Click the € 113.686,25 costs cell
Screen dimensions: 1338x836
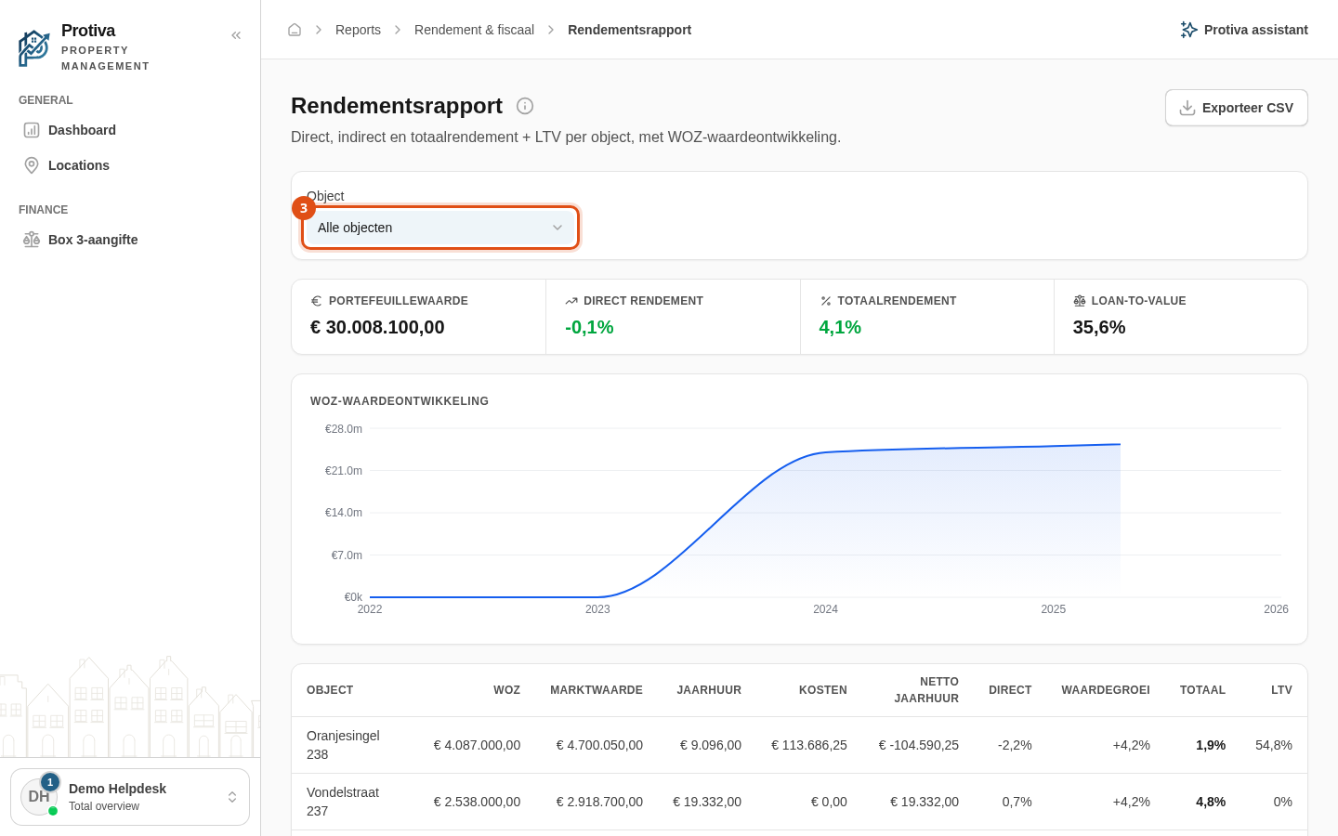click(809, 745)
